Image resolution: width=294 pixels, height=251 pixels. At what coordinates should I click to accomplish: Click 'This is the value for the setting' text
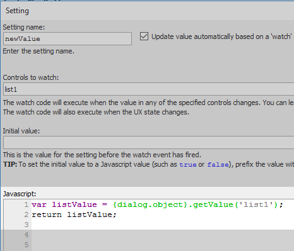(x=102, y=155)
